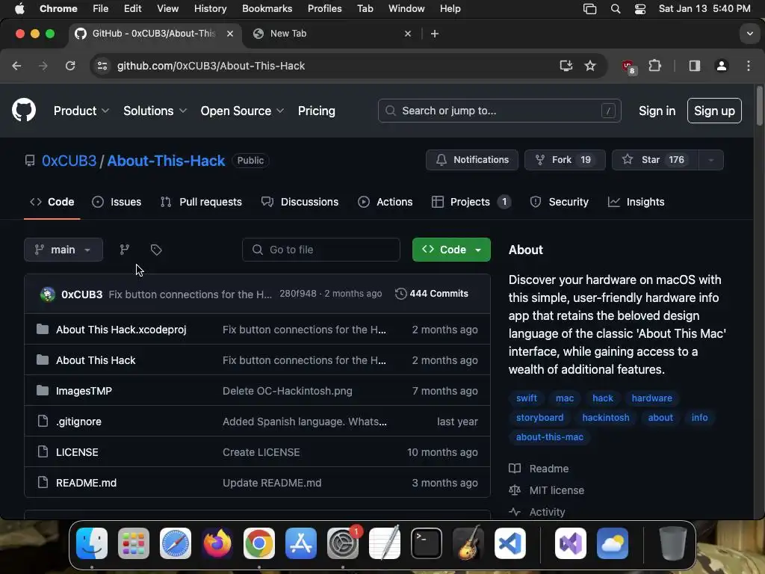
Task: Click the Go to file search box
Action: [x=321, y=250]
